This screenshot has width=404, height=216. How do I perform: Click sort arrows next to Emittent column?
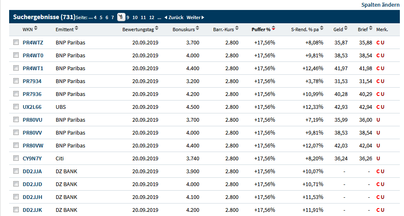tap(76, 29)
